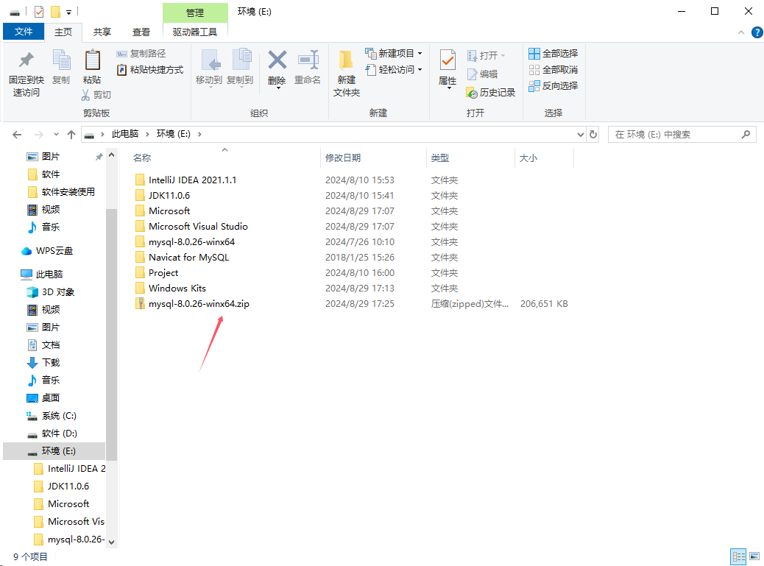
Task: Select the Project folder
Action: point(163,273)
